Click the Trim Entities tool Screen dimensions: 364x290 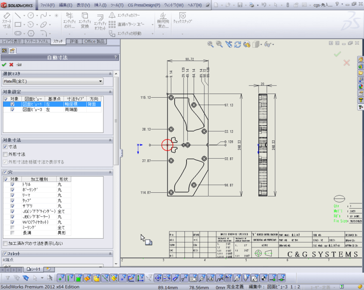tap(69, 20)
